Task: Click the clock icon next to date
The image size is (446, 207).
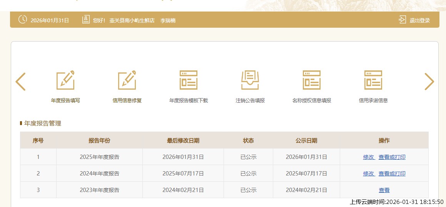Action: [23, 20]
